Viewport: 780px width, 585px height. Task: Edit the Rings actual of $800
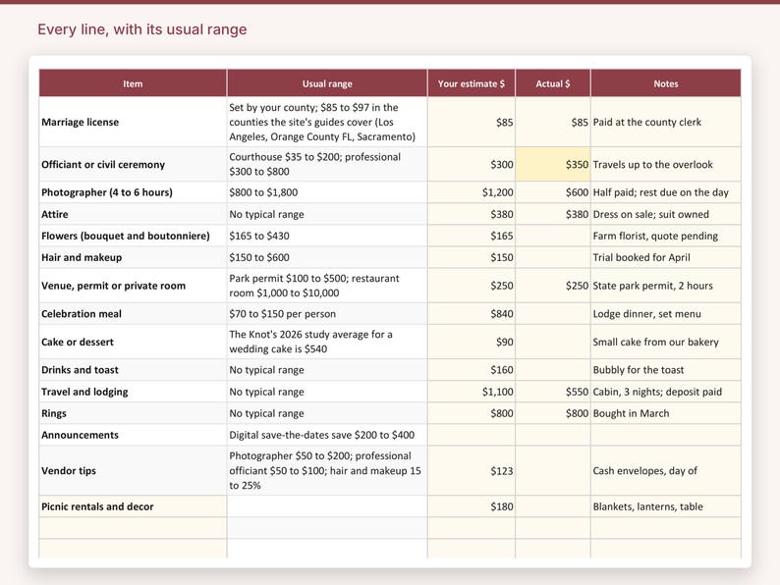coord(553,413)
